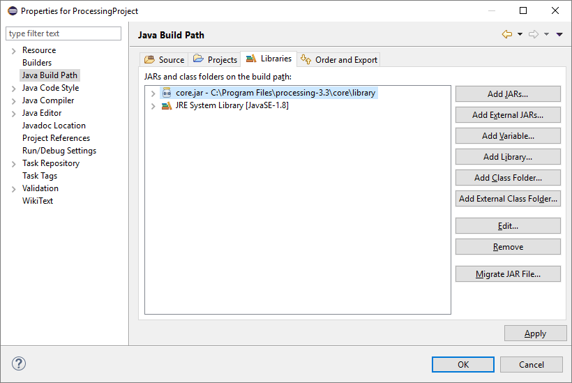Screen dimensions: 572x383
Task: Click Add External Class Folder... button
Action: pos(508,198)
